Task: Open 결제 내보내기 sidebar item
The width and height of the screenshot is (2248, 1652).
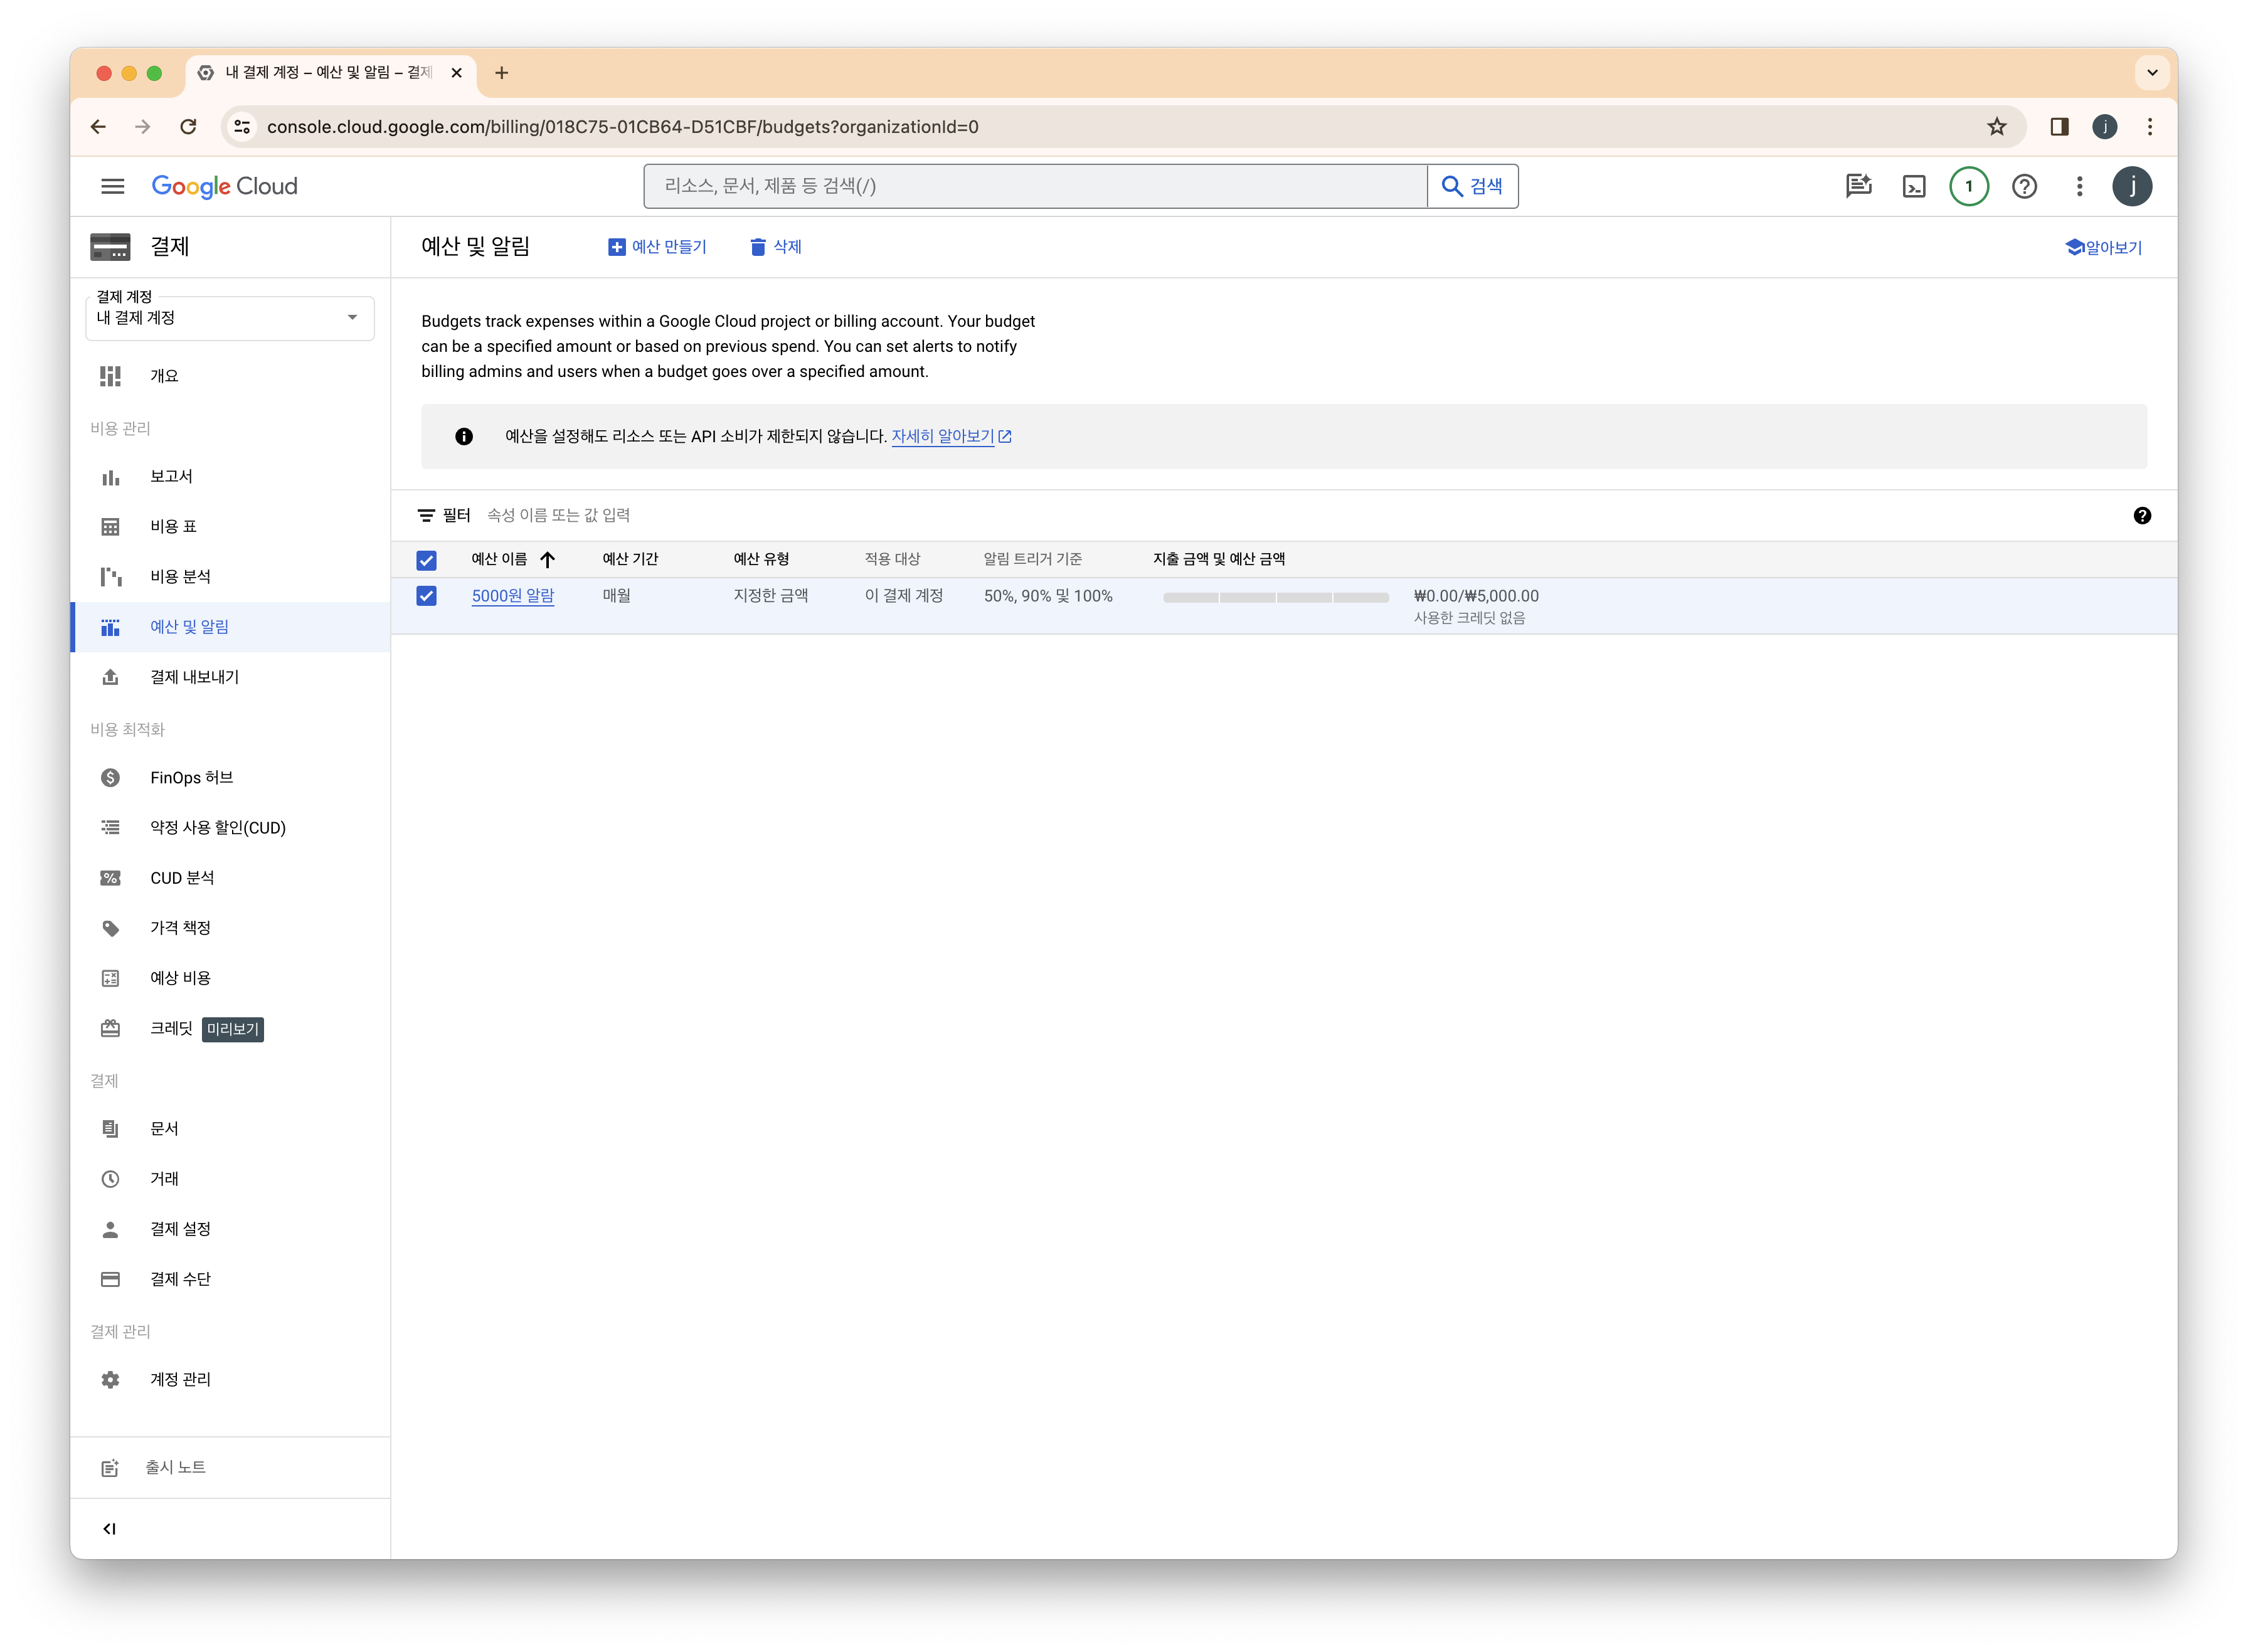Action: coord(194,677)
